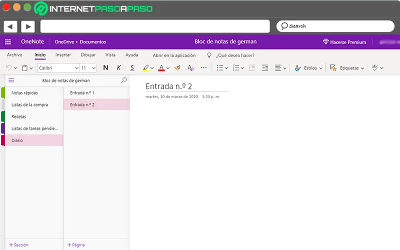Click the paragraph alignment icon
Screen dimensions: 400x250
click(x=278, y=68)
